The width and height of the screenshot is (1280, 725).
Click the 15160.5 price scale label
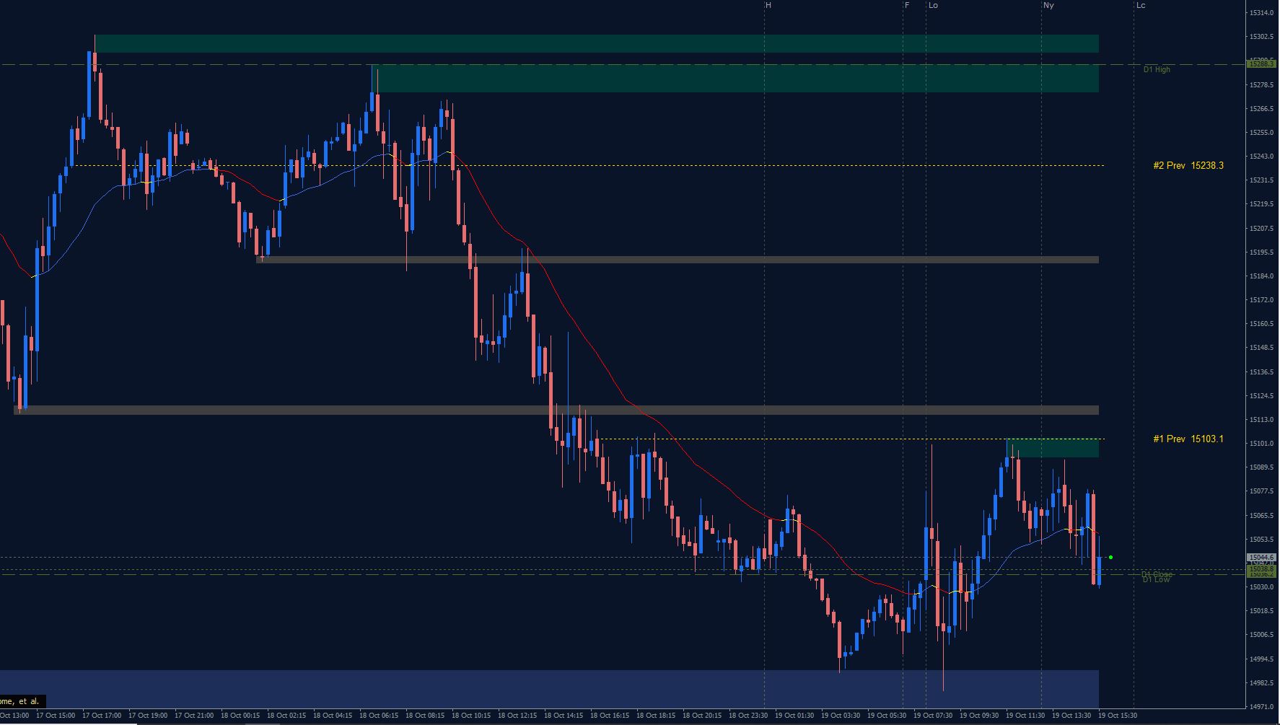click(1262, 324)
